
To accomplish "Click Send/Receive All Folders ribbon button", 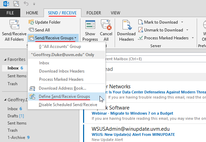I will pos(14,30).
